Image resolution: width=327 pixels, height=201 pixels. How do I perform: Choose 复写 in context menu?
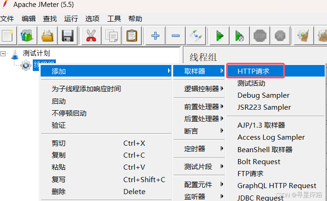tap(106, 180)
